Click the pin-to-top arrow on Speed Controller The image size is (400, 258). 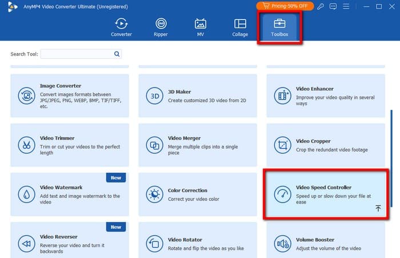[378, 208]
